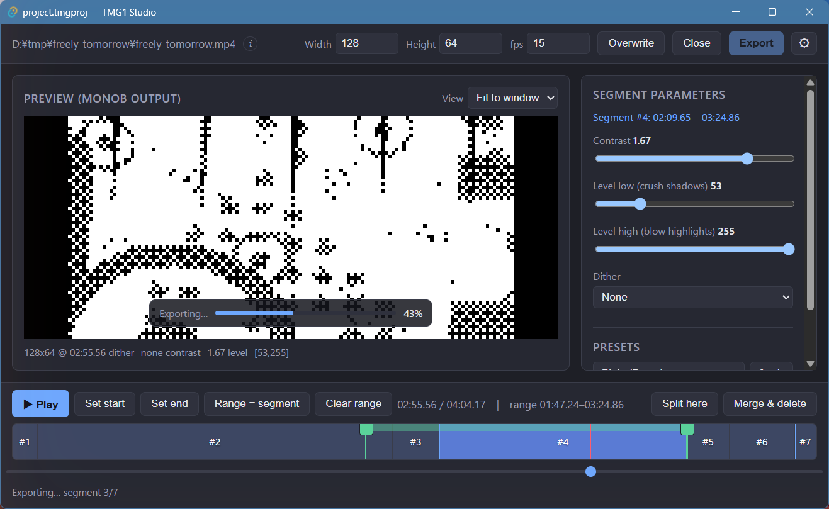The height and width of the screenshot is (509, 829).
Task: Click the status text 'Exporting... segment 3/7'
Action: [x=65, y=493]
